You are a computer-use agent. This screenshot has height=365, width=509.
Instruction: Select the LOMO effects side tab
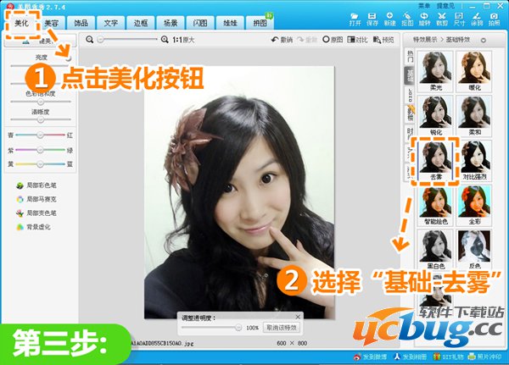411,96
